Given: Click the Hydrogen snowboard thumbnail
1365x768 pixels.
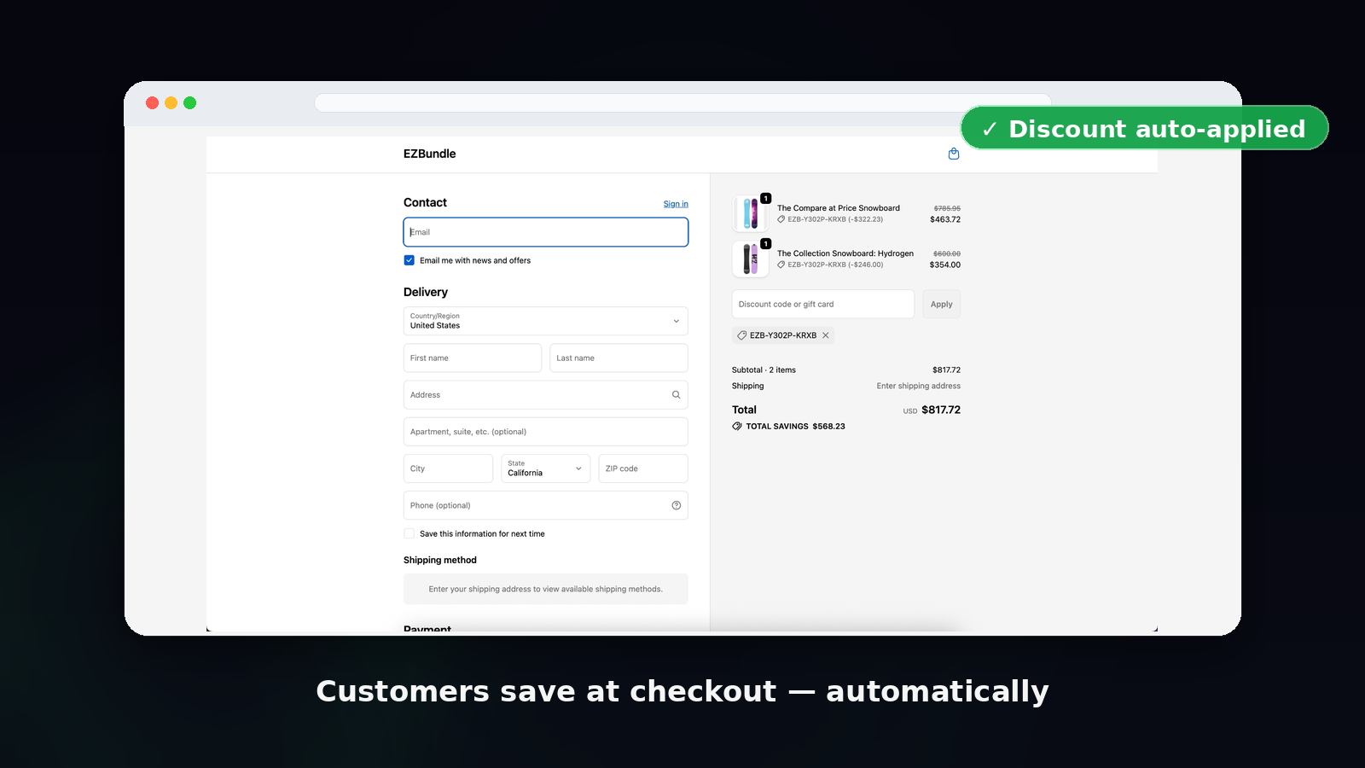Looking at the screenshot, I should tap(750, 259).
